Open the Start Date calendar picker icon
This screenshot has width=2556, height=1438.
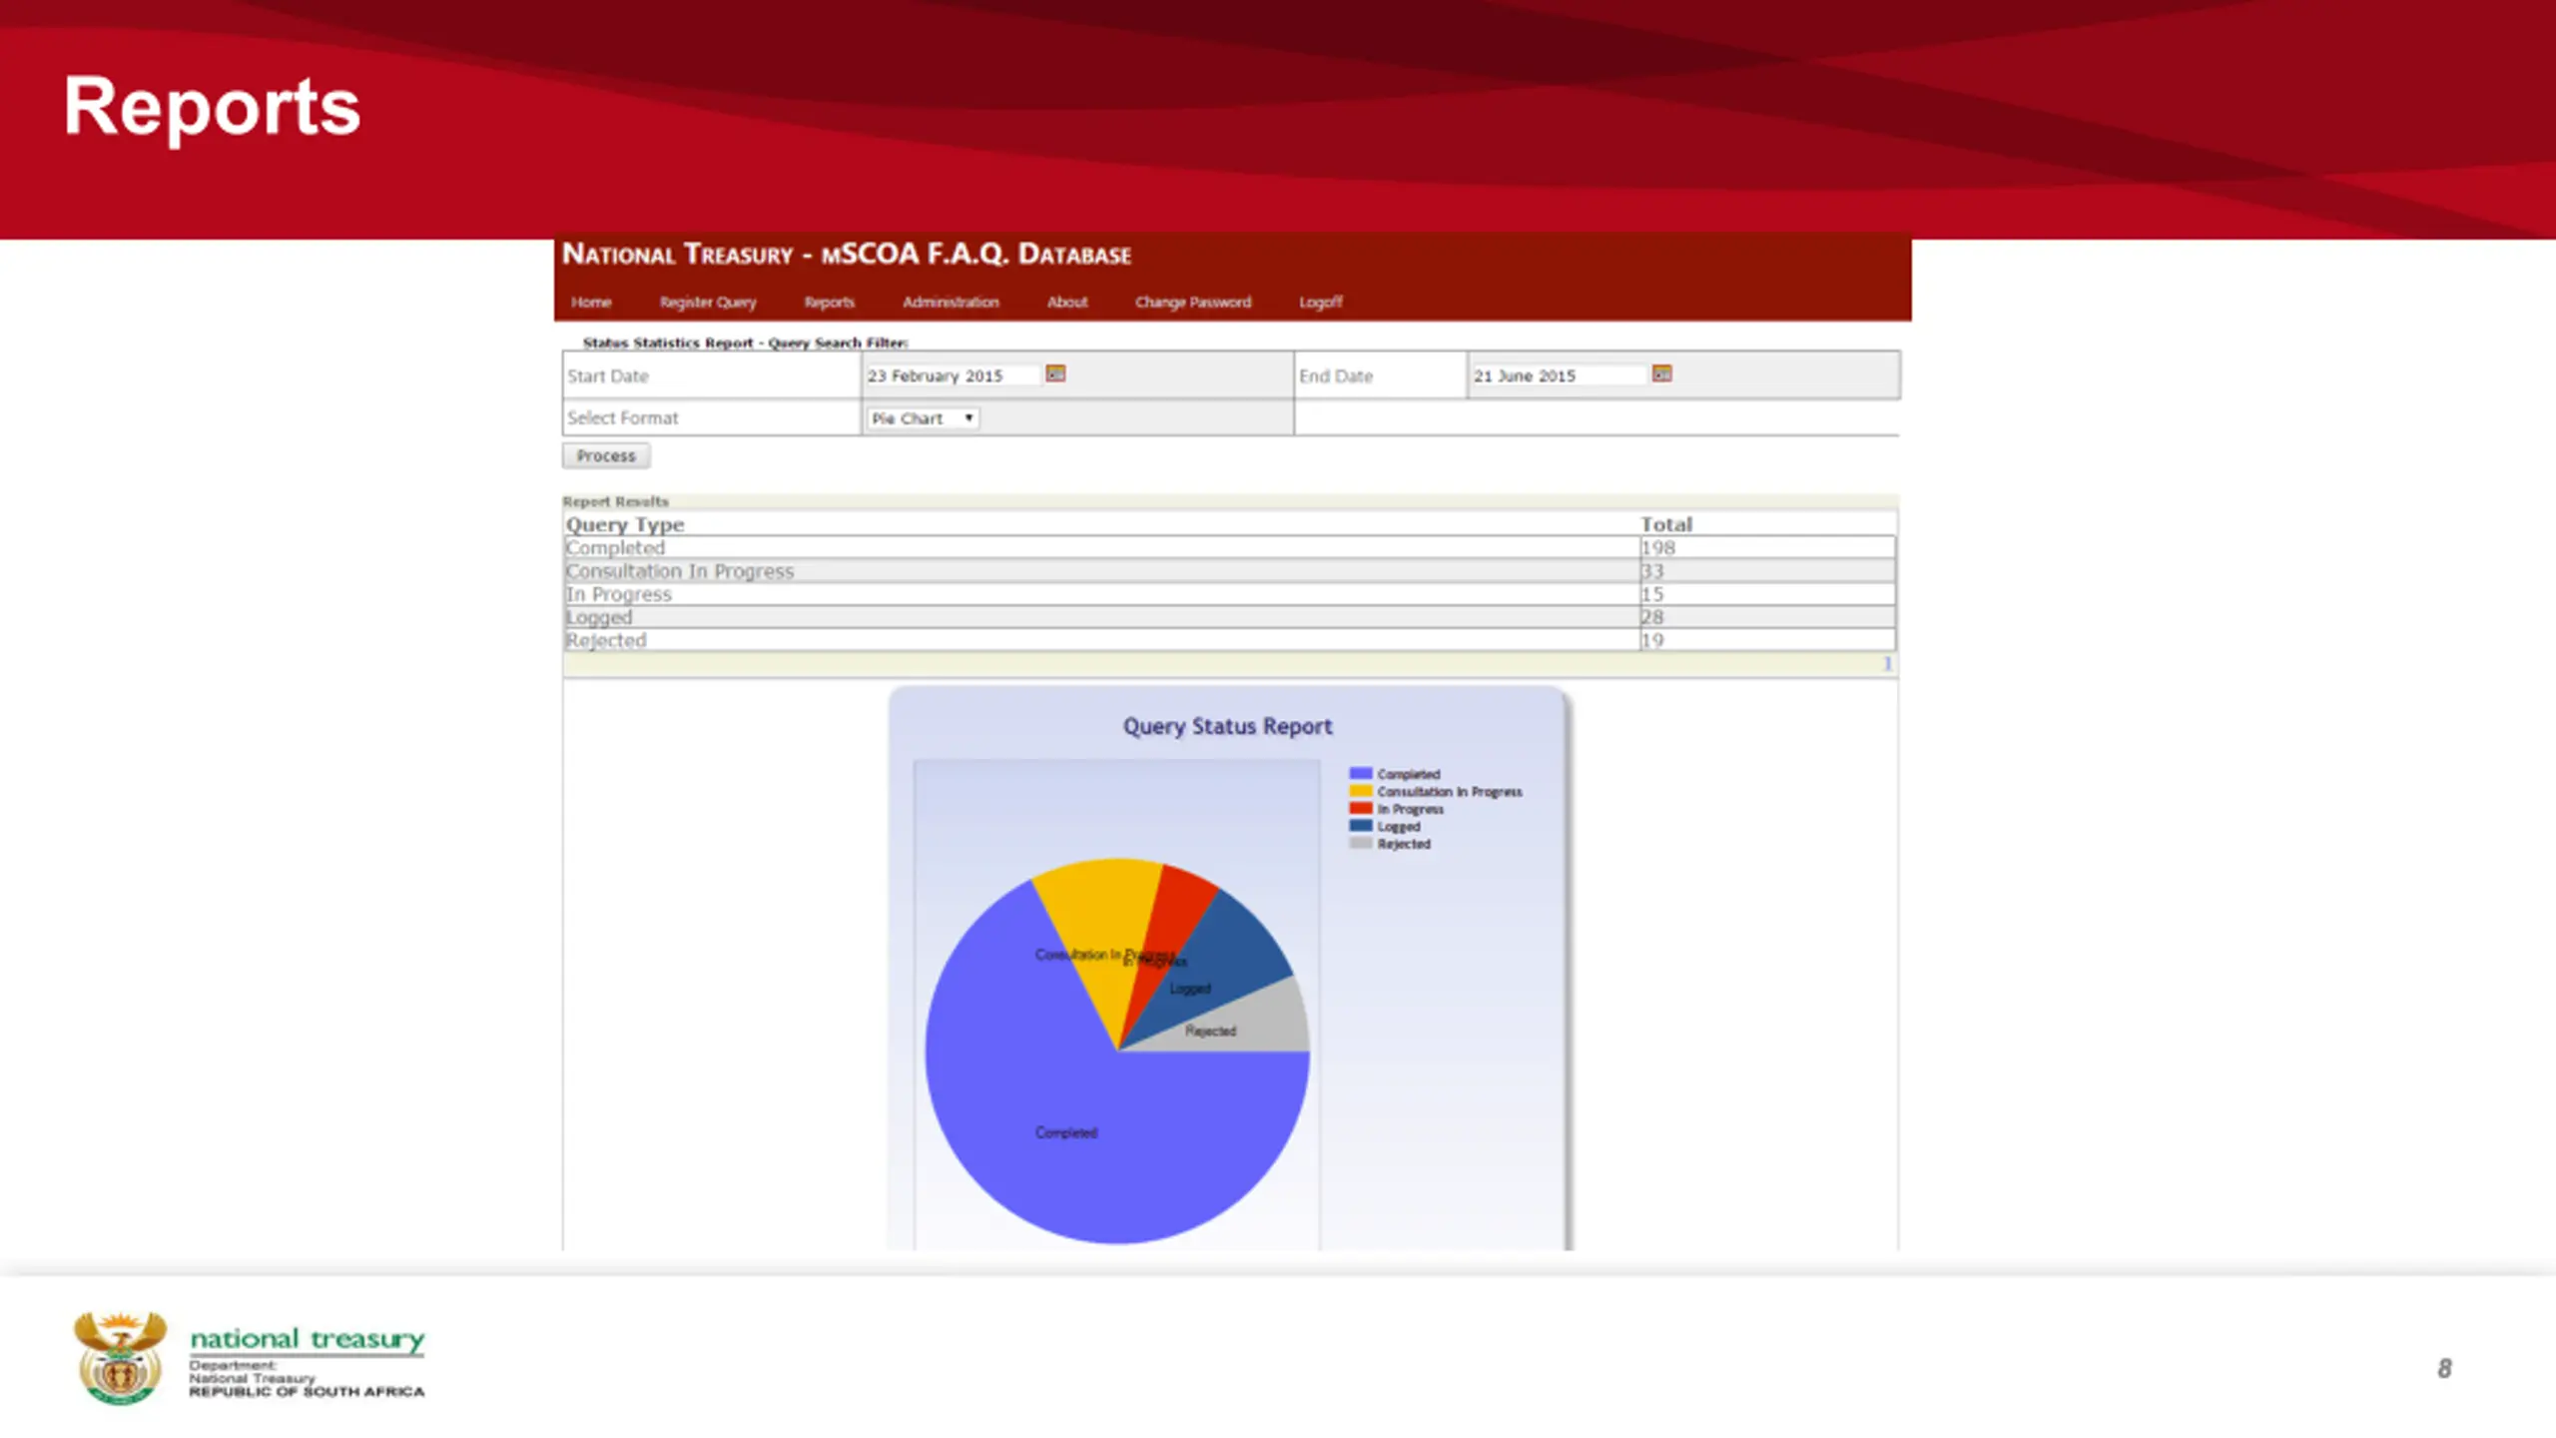click(x=1055, y=373)
